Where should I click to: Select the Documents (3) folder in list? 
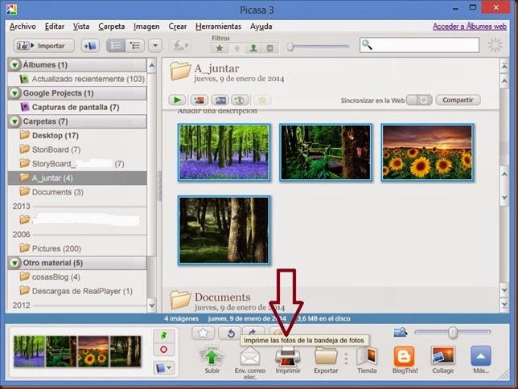[x=77, y=192]
